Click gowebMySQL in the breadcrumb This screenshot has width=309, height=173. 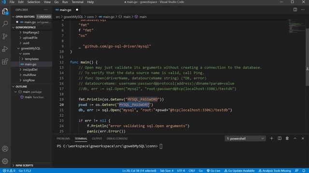coord(73,17)
